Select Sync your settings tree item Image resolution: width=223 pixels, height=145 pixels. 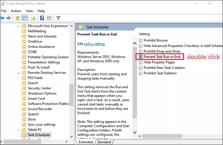tap(41, 125)
